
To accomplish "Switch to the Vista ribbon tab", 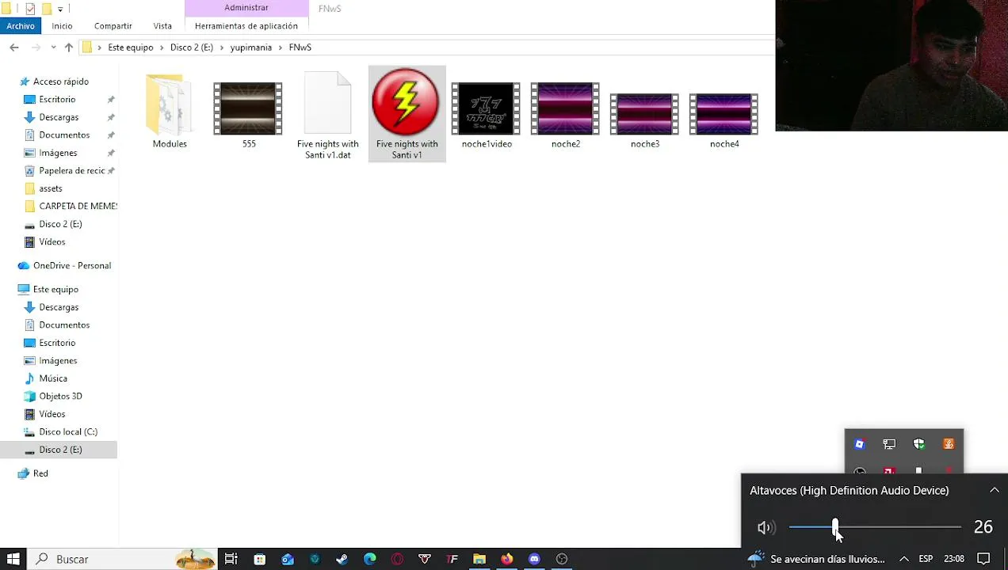I will [162, 26].
